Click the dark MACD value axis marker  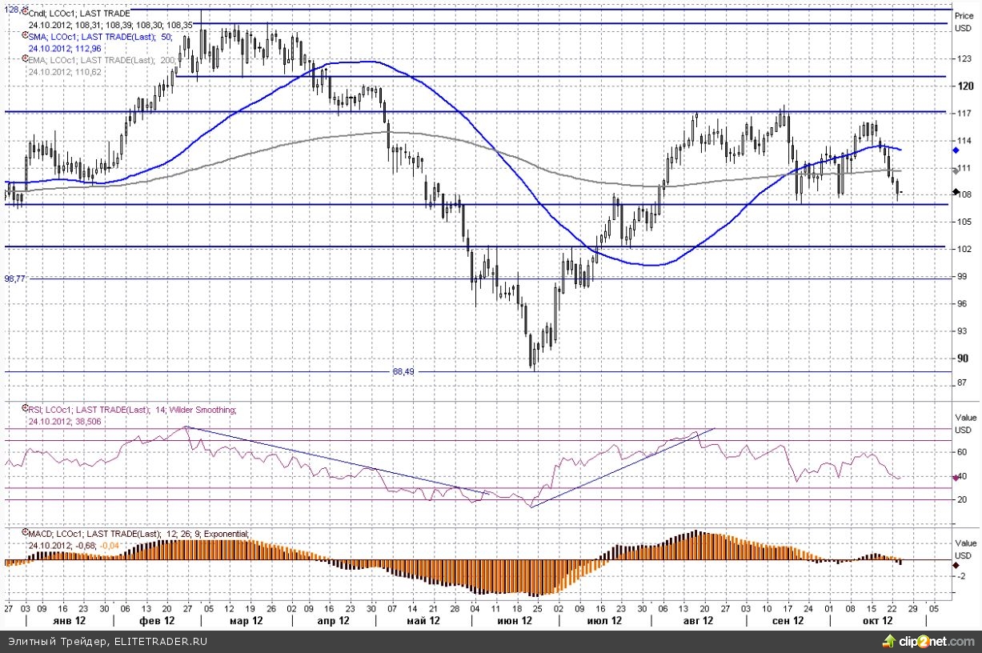[956, 565]
